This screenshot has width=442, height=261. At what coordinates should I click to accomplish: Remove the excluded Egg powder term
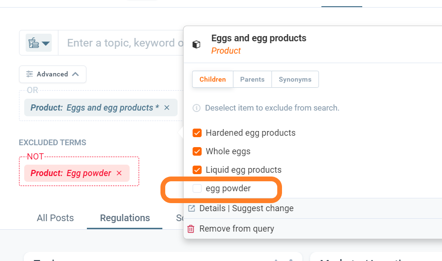coord(119,173)
